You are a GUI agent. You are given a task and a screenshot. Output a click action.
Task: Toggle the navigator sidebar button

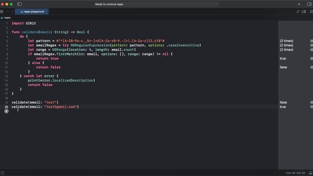click(20, 4)
